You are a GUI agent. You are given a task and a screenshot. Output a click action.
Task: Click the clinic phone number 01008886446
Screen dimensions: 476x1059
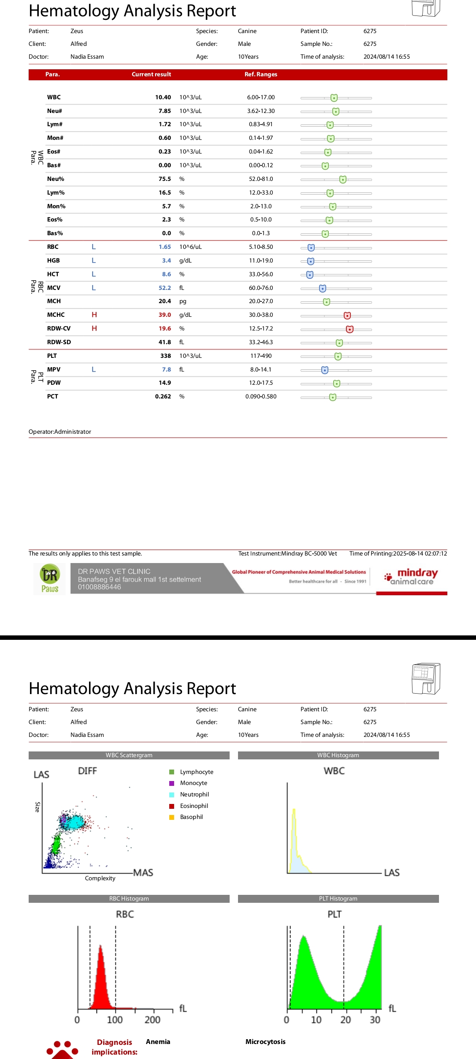[100, 587]
